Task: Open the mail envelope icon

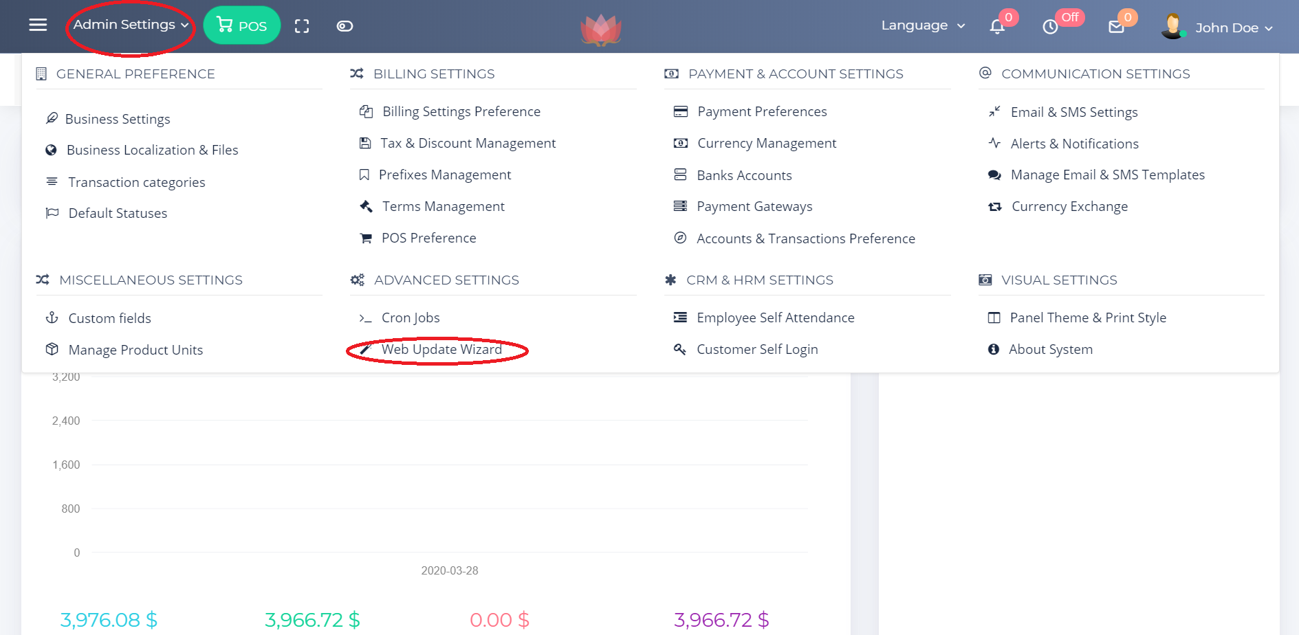Action: coord(1116,27)
